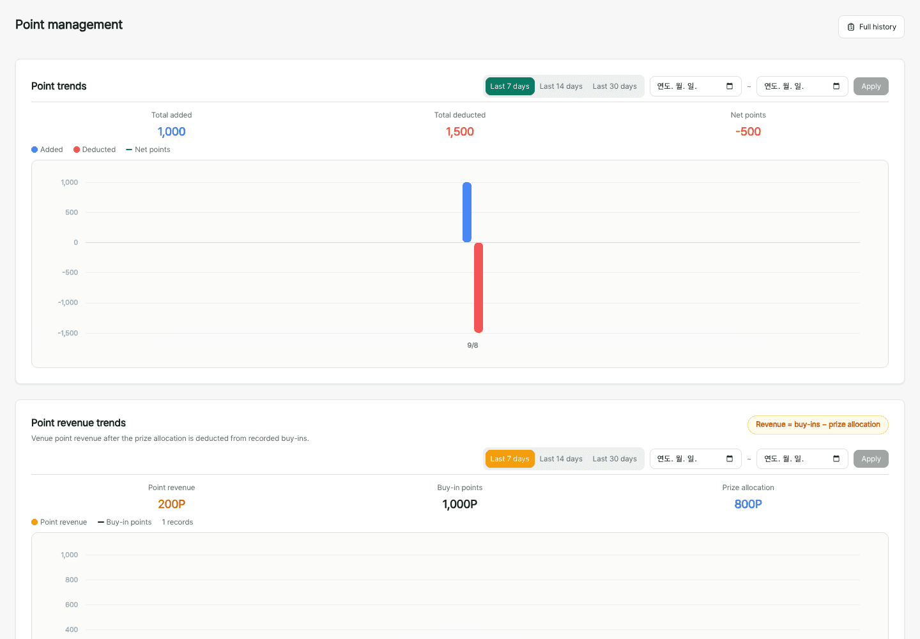Select Last 7 days in Point revenue trends
The image size is (920, 639).
509,459
